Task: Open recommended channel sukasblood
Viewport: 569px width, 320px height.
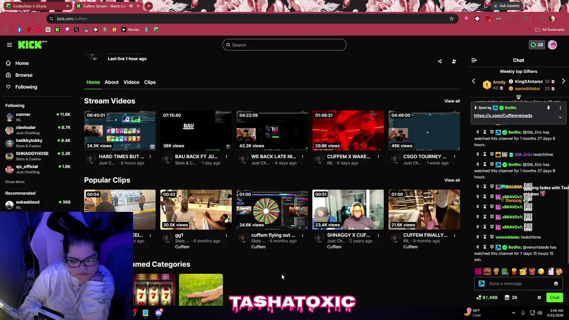Action: coord(38,204)
